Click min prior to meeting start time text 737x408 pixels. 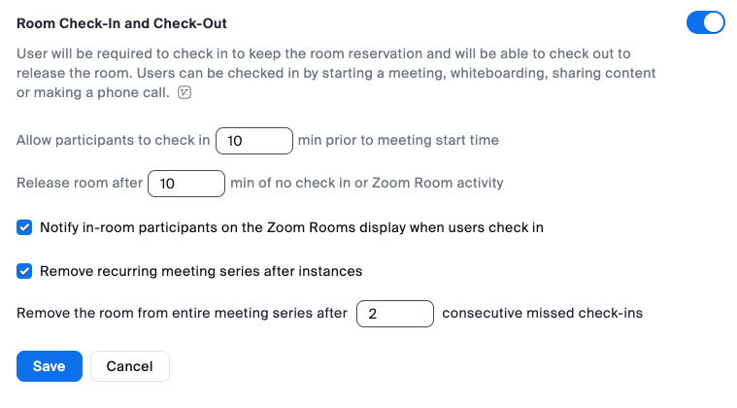[398, 140]
